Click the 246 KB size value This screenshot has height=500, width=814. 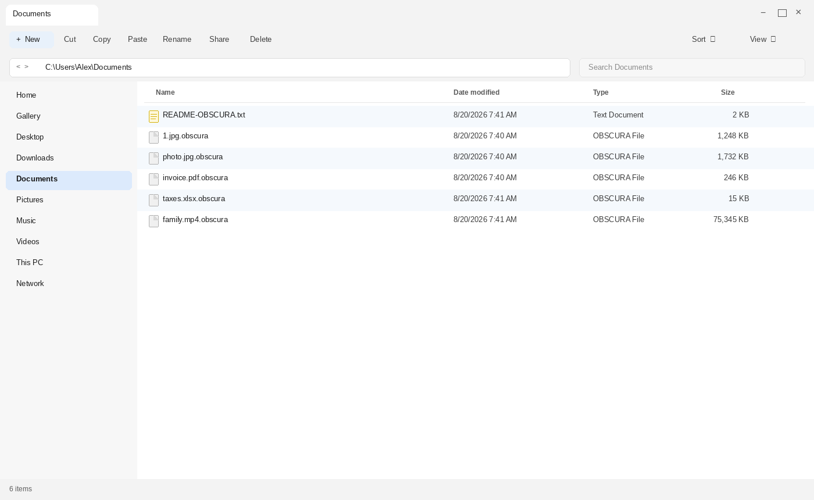tap(736, 178)
